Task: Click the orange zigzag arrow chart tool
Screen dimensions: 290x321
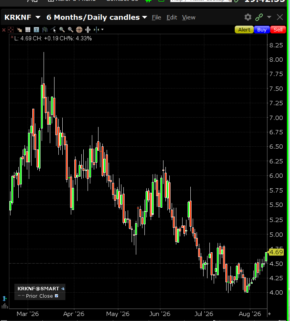Action: coord(19,30)
